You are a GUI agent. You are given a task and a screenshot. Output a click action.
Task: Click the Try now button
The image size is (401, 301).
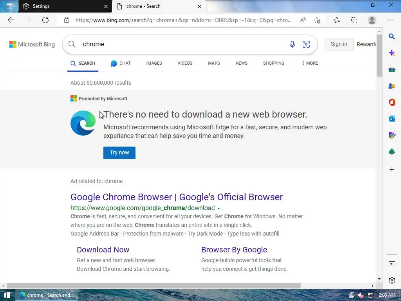[119, 153]
